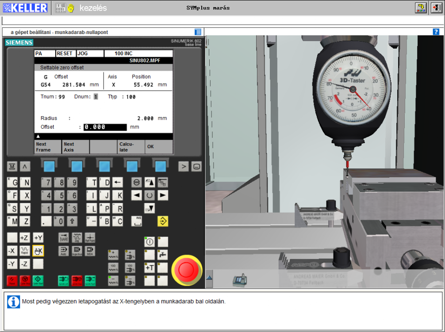Expand the blue triangle in 3D view

pos(209,278)
